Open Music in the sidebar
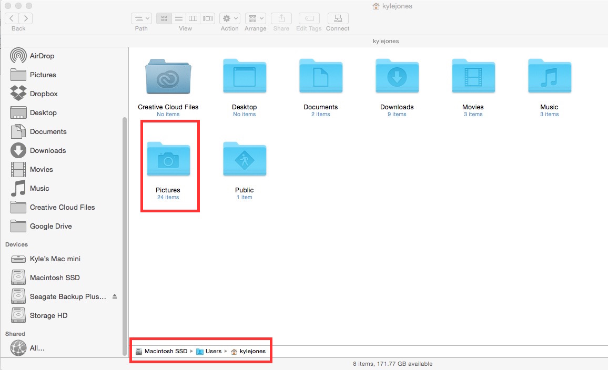This screenshot has height=370, width=608. point(39,189)
